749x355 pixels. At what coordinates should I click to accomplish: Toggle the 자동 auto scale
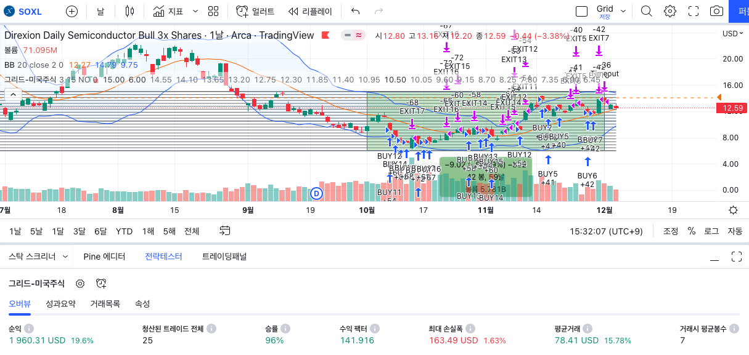[735, 231]
